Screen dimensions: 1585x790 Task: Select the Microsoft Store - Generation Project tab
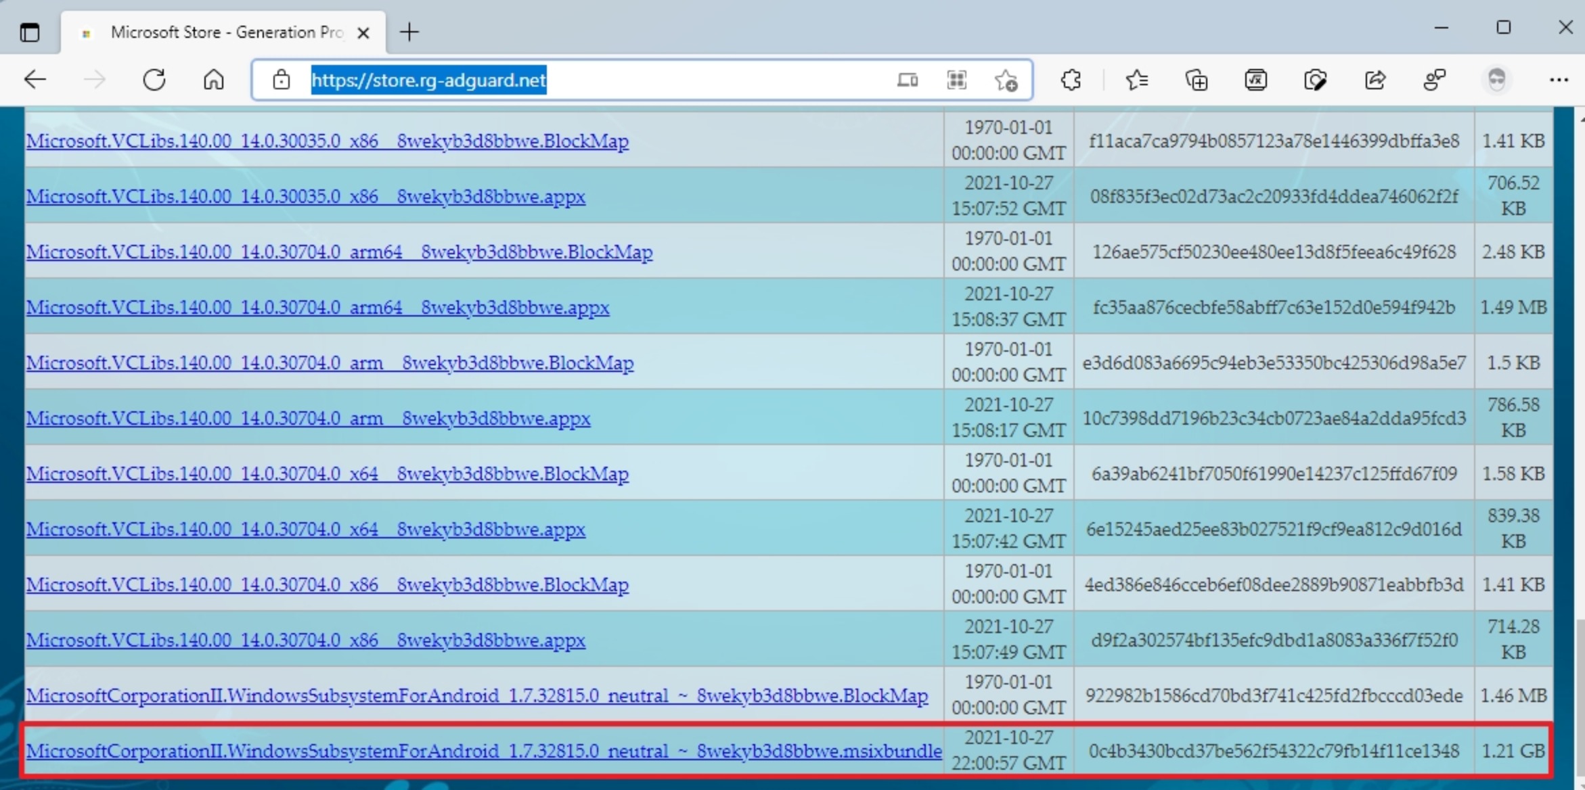point(223,32)
